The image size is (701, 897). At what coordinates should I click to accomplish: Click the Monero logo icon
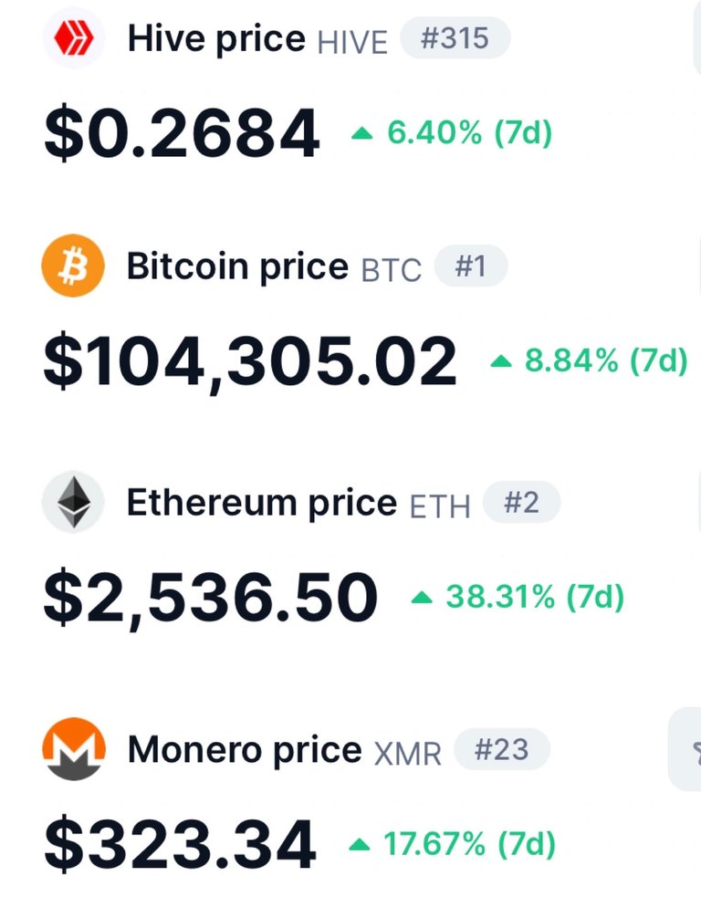(x=74, y=749)
